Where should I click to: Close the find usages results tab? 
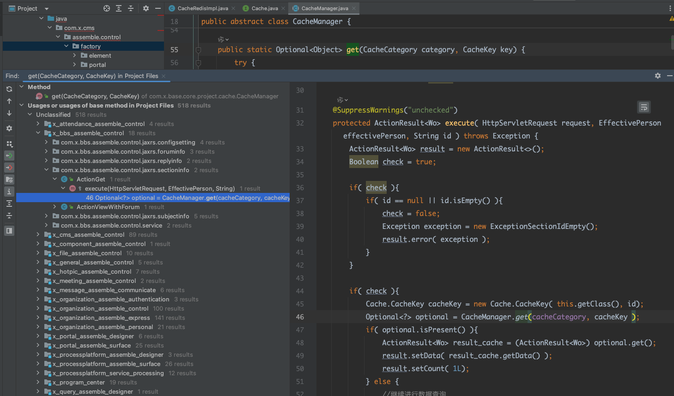click(164, 76)
